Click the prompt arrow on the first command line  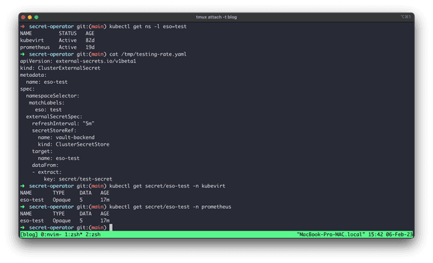coord(23,27)
